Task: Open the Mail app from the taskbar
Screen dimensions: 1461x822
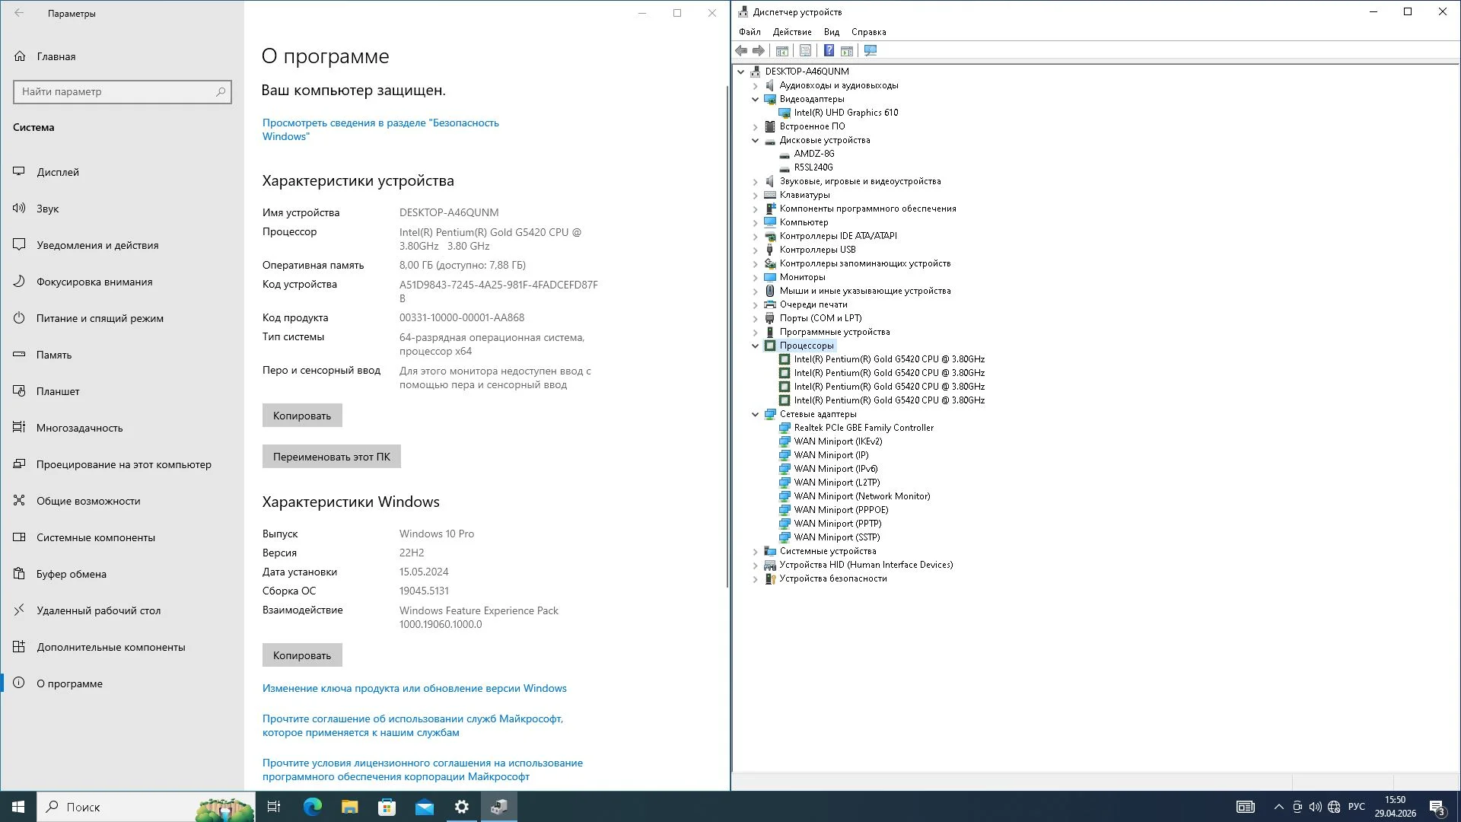Action: point(424,807)
